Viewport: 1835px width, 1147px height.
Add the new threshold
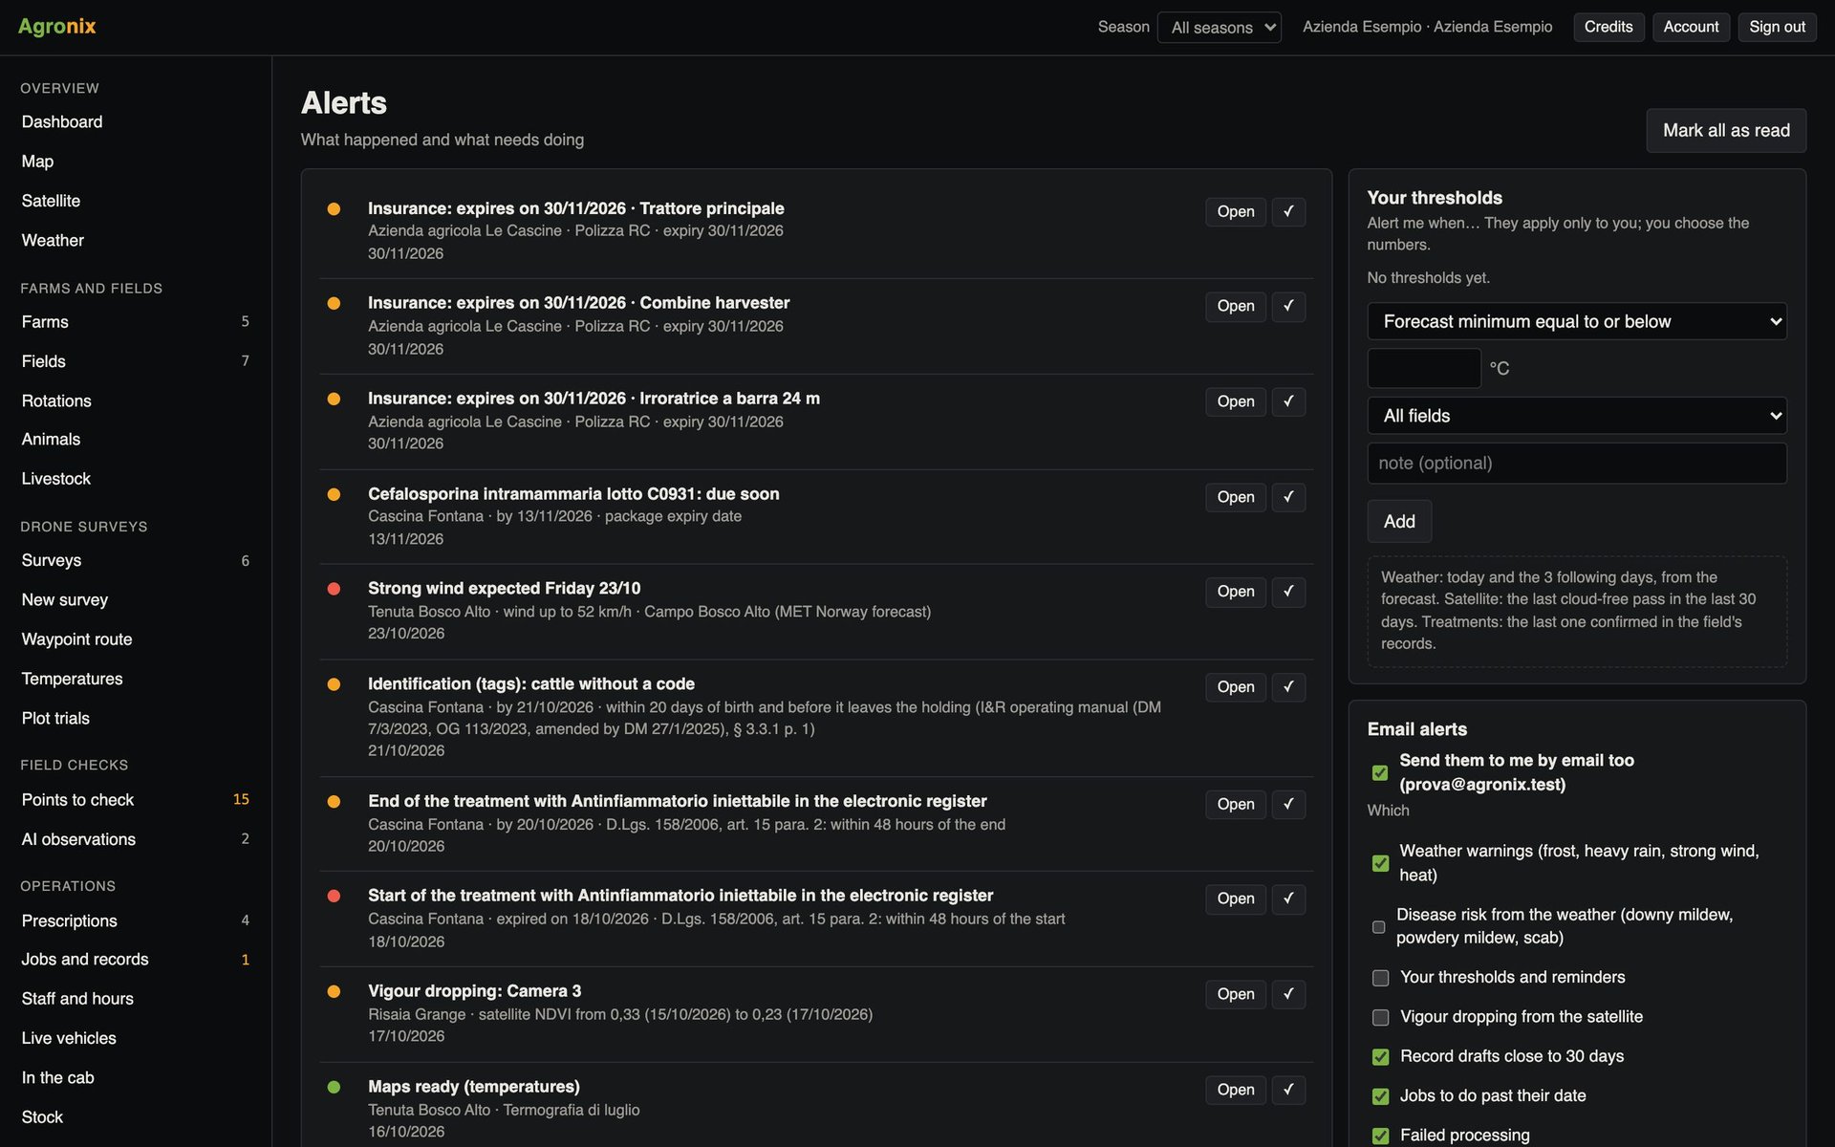click(1399, 521)
